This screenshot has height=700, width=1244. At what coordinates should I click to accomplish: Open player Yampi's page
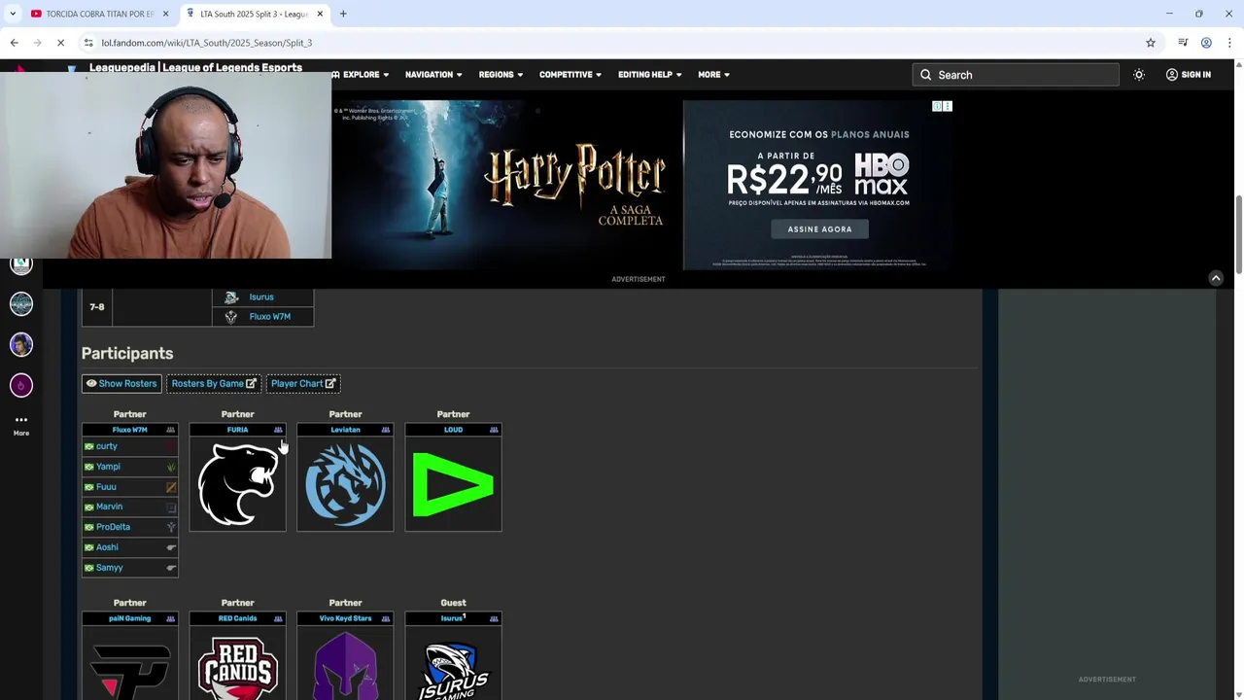click(x=108, y=467)
